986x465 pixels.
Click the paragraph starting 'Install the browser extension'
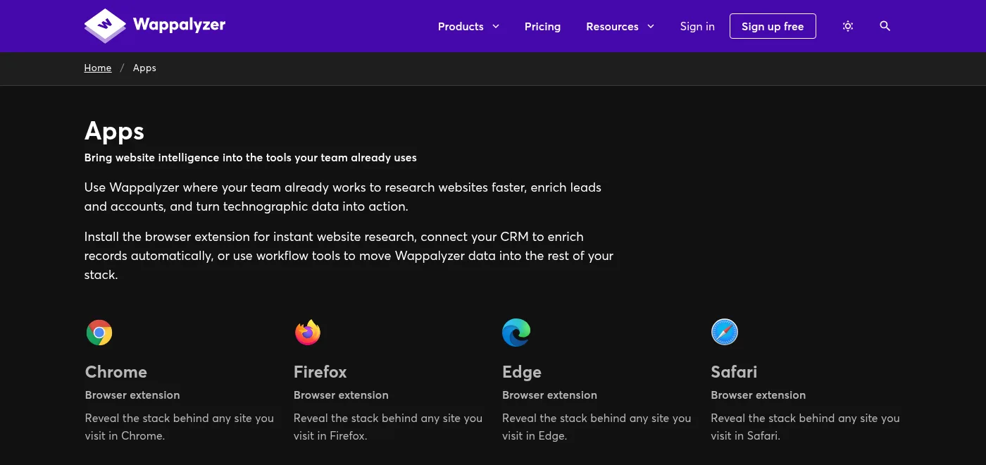pos(349,256)
